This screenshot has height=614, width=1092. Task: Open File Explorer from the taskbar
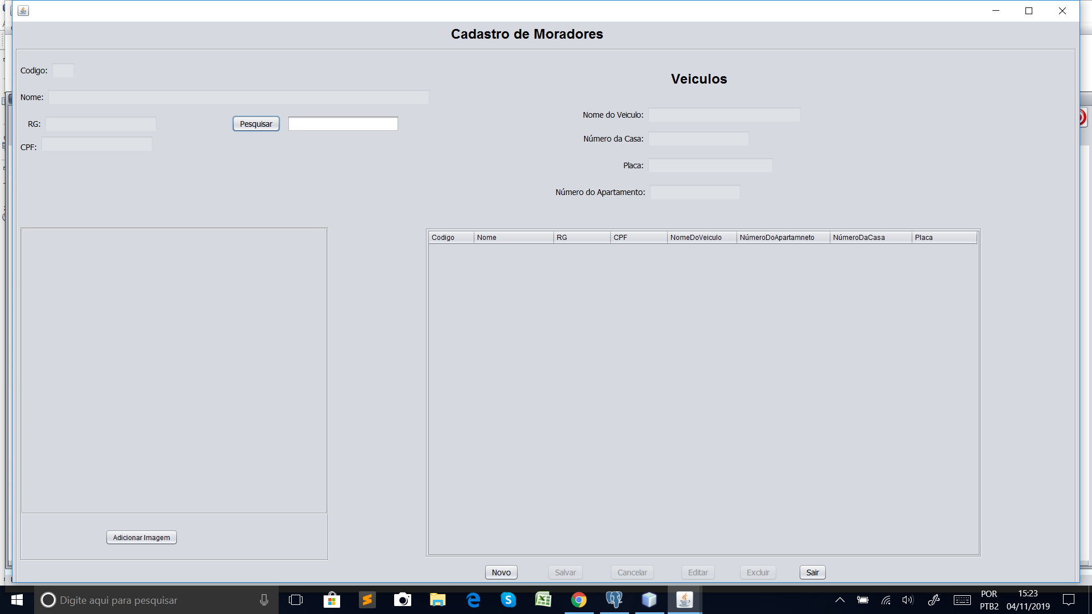(437, 600)
